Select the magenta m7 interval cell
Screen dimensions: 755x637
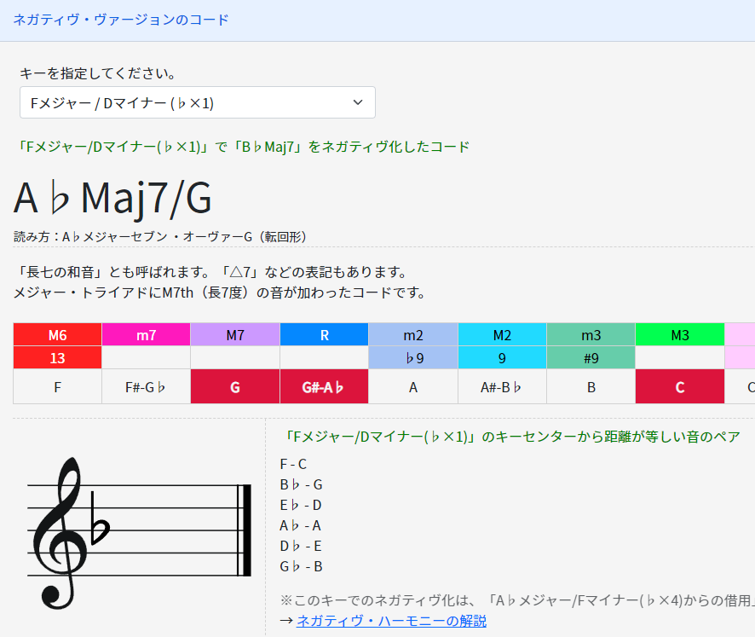[x=147, y=335]
